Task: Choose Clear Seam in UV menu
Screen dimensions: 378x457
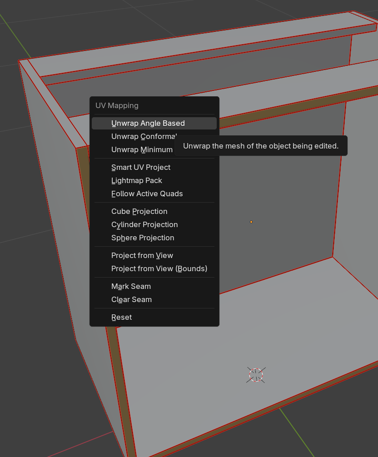Action: (154, 299)
